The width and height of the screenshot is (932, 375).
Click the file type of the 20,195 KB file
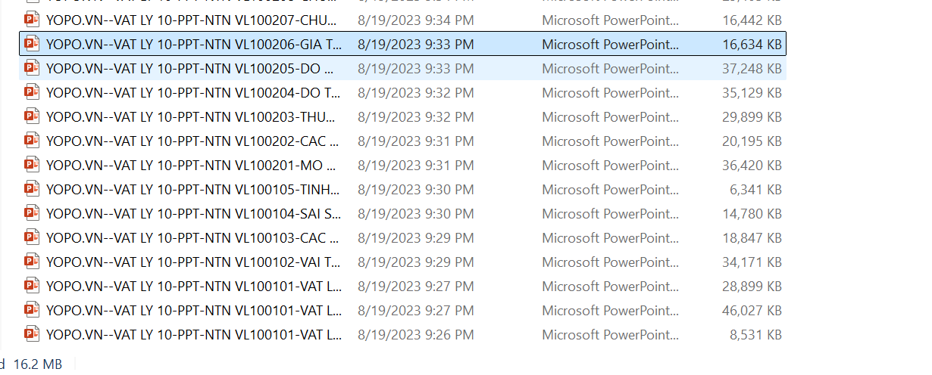coord(610,141)
